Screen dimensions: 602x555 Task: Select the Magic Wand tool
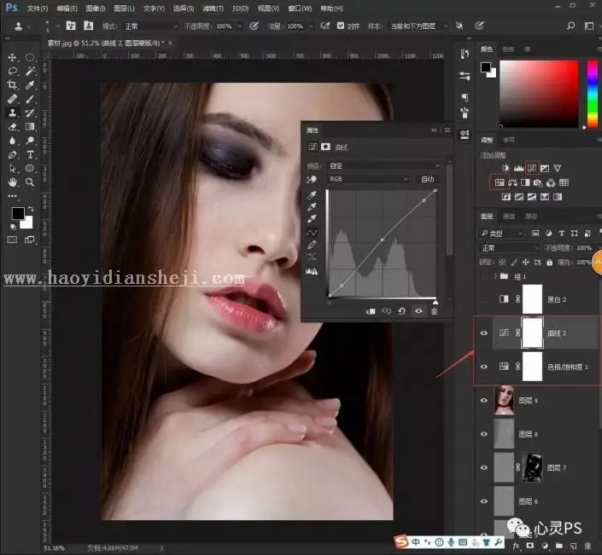click(30, 72)
